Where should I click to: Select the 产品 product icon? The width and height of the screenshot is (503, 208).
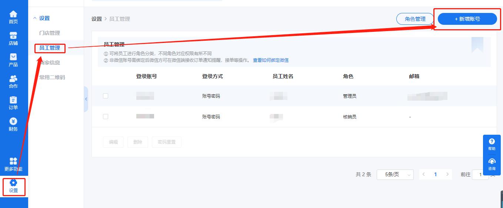(x=13, y=57)
